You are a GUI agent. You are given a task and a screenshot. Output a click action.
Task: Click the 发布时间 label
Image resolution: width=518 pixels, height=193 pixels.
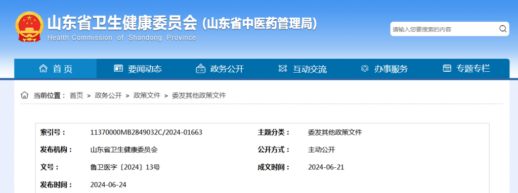[x=56, y=184]
